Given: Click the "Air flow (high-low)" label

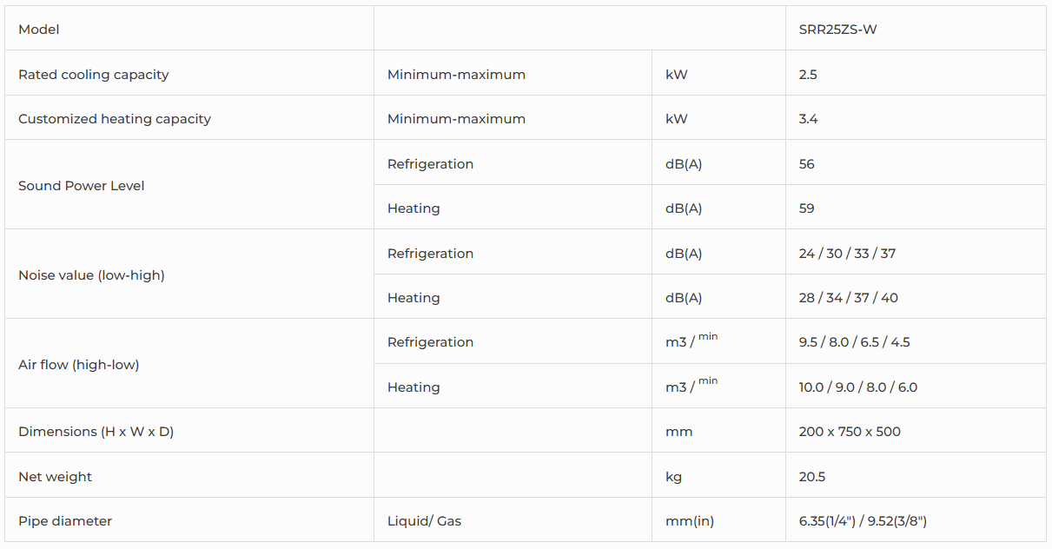Looking at the screenshot, I should [x=78, y=365].
